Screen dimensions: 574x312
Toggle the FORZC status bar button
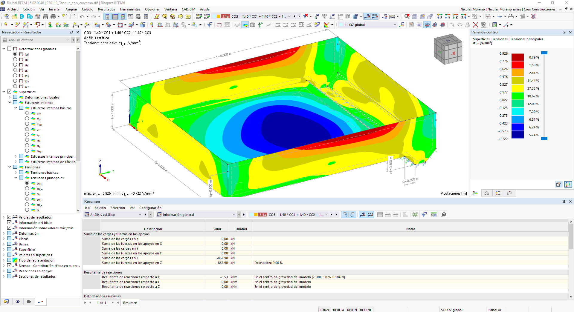(325, 310)
